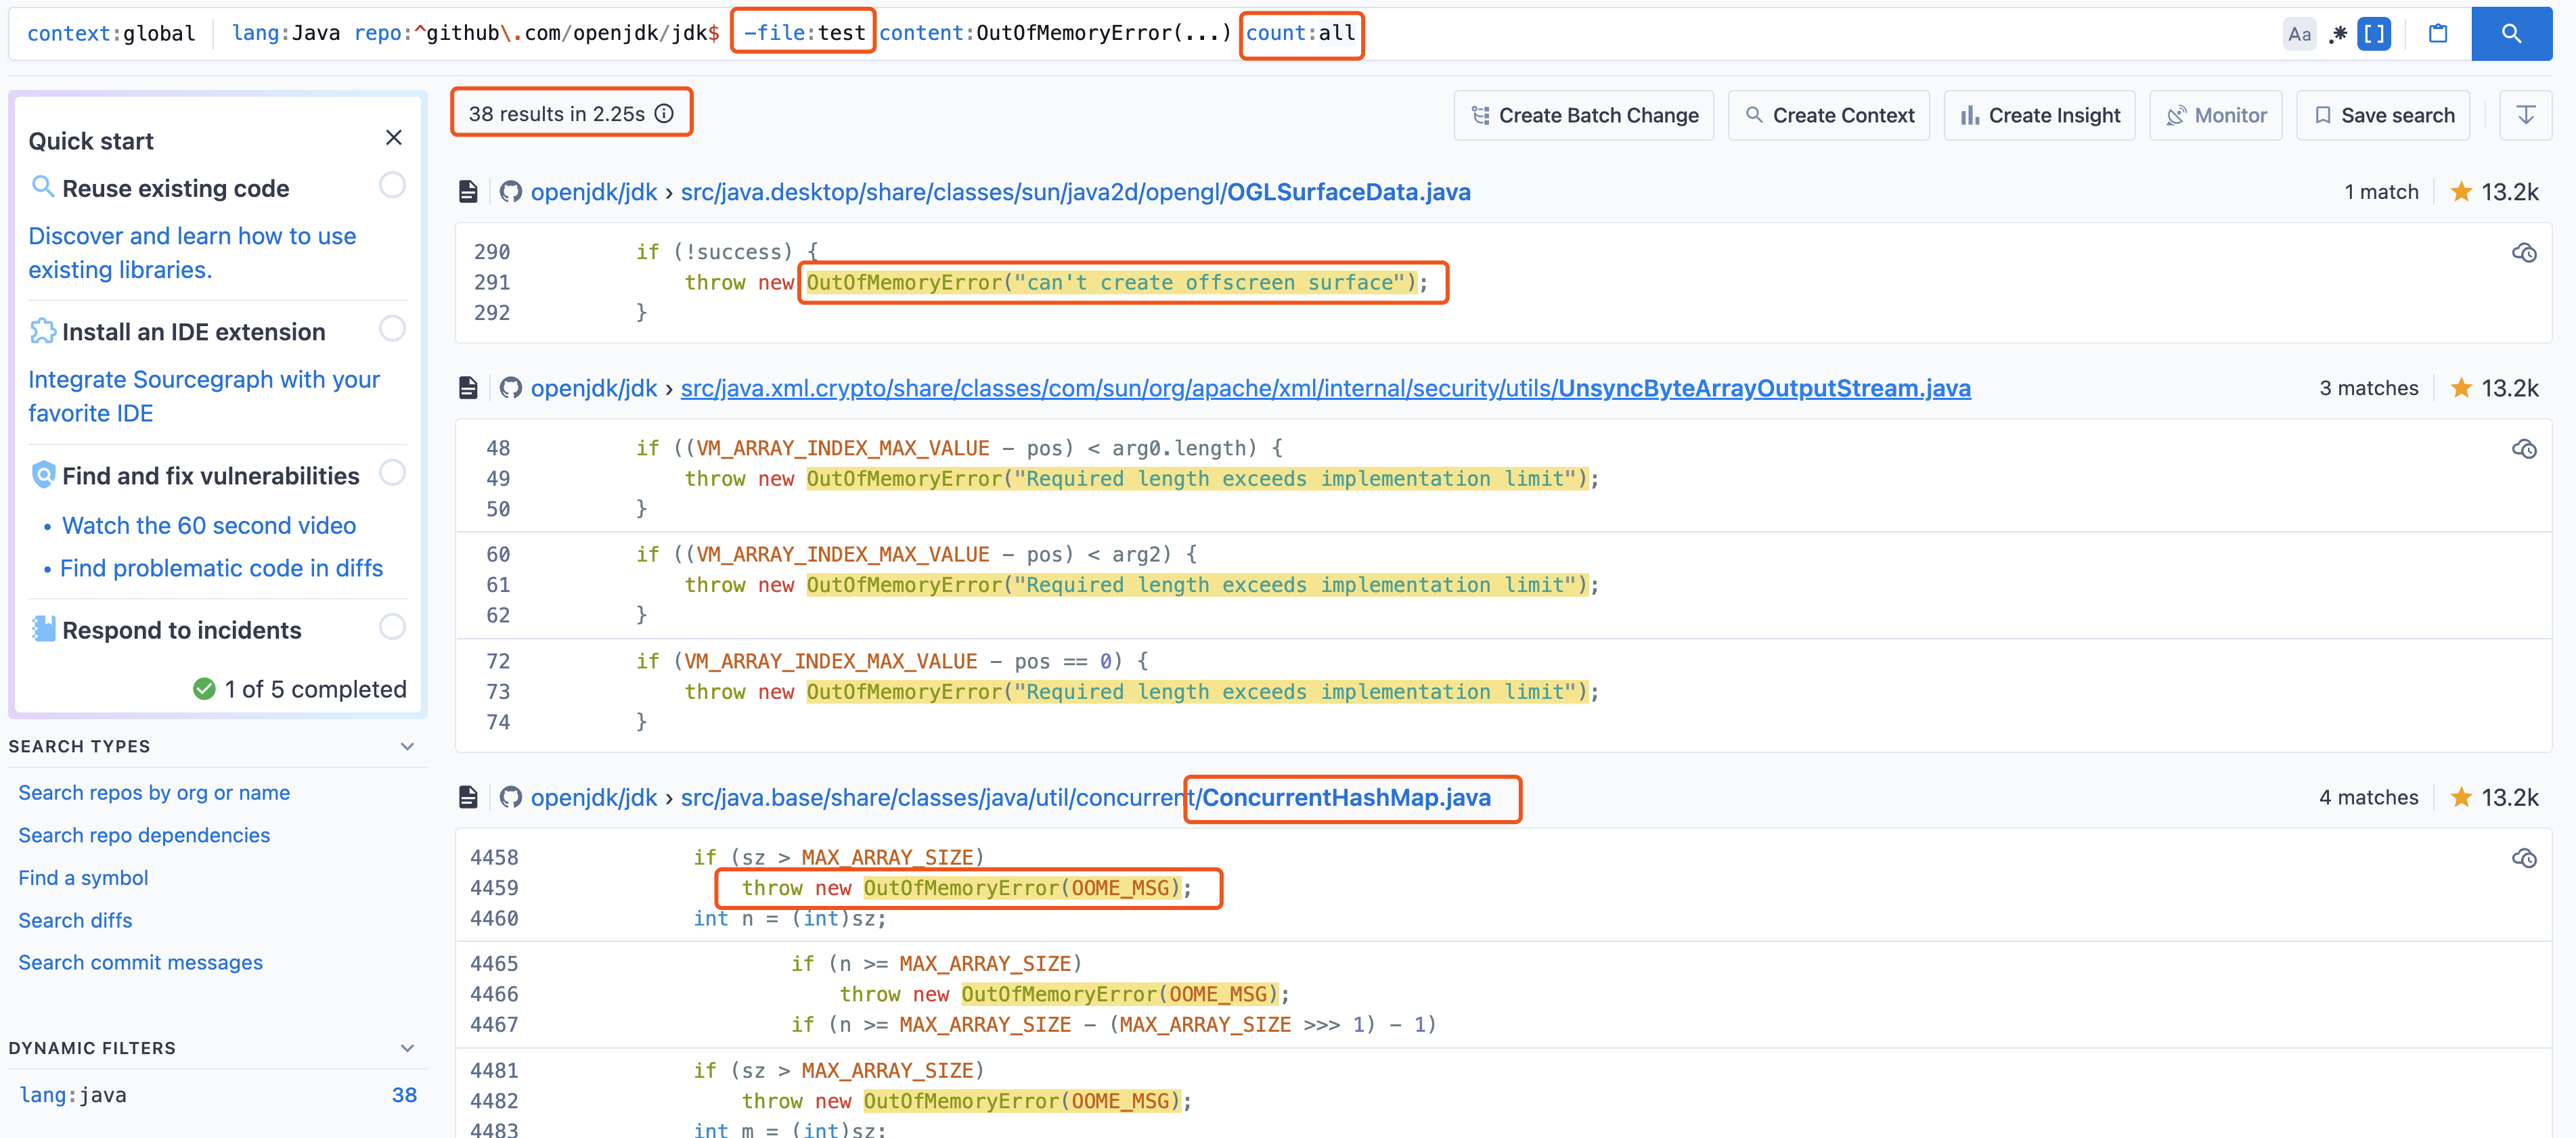This screenshot has height=1138, width=2576.
Task: Toggle regular expression search mode
Action: pos(2337,34)
